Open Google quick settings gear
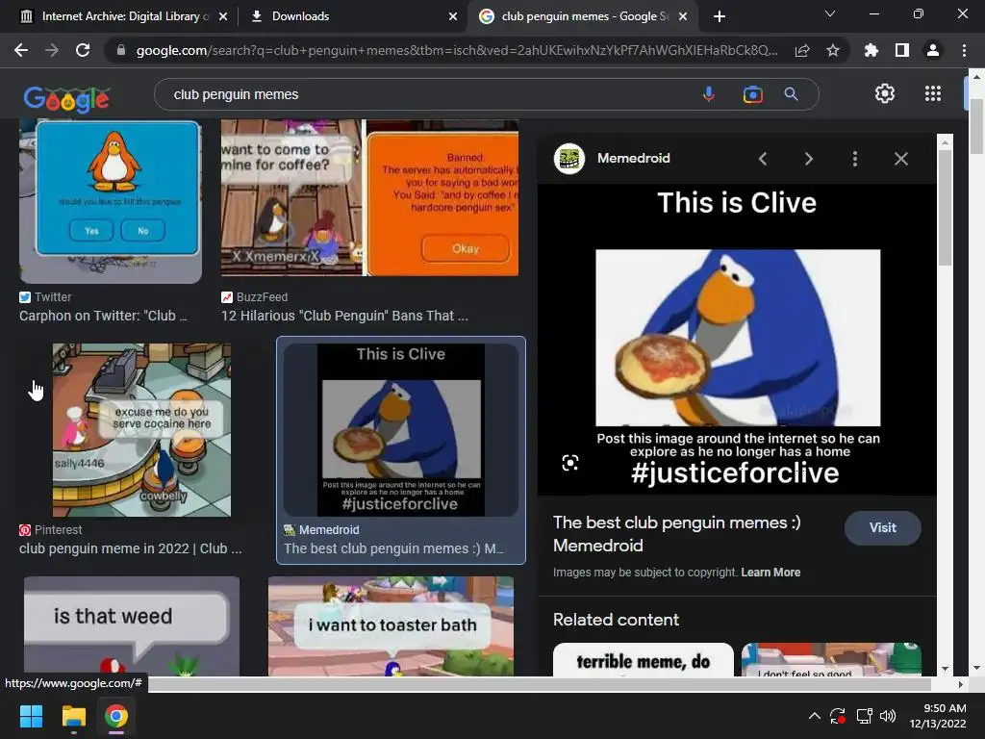985x739 pixels. pyautogui.click(x=885, y=93)
